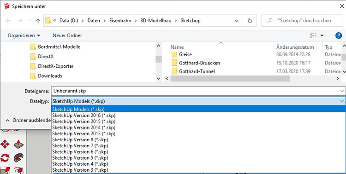Screen dimensions: 346x174
Task: Navigate to 3D-Modellbau in the path bar
Action: 156,21
